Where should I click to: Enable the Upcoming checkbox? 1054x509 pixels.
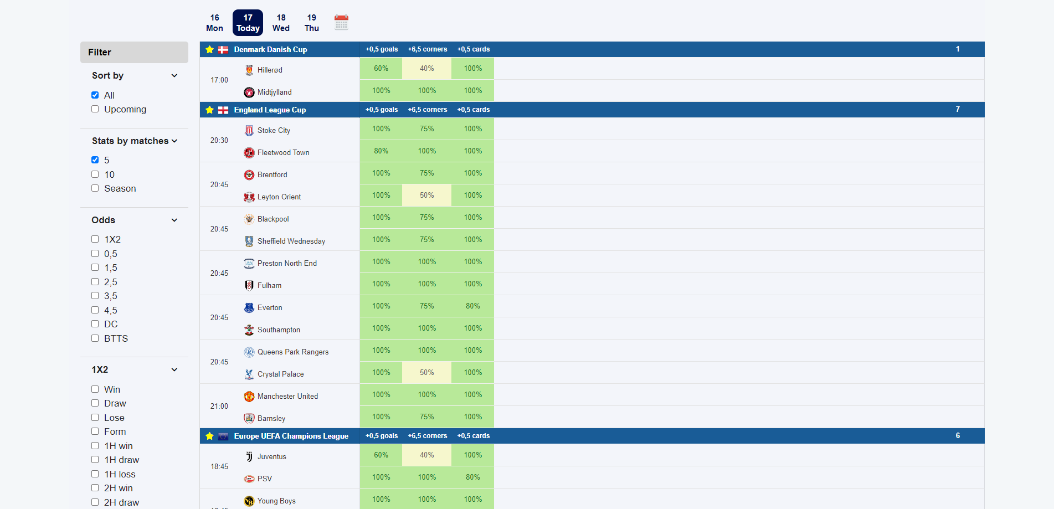(95, 109)
